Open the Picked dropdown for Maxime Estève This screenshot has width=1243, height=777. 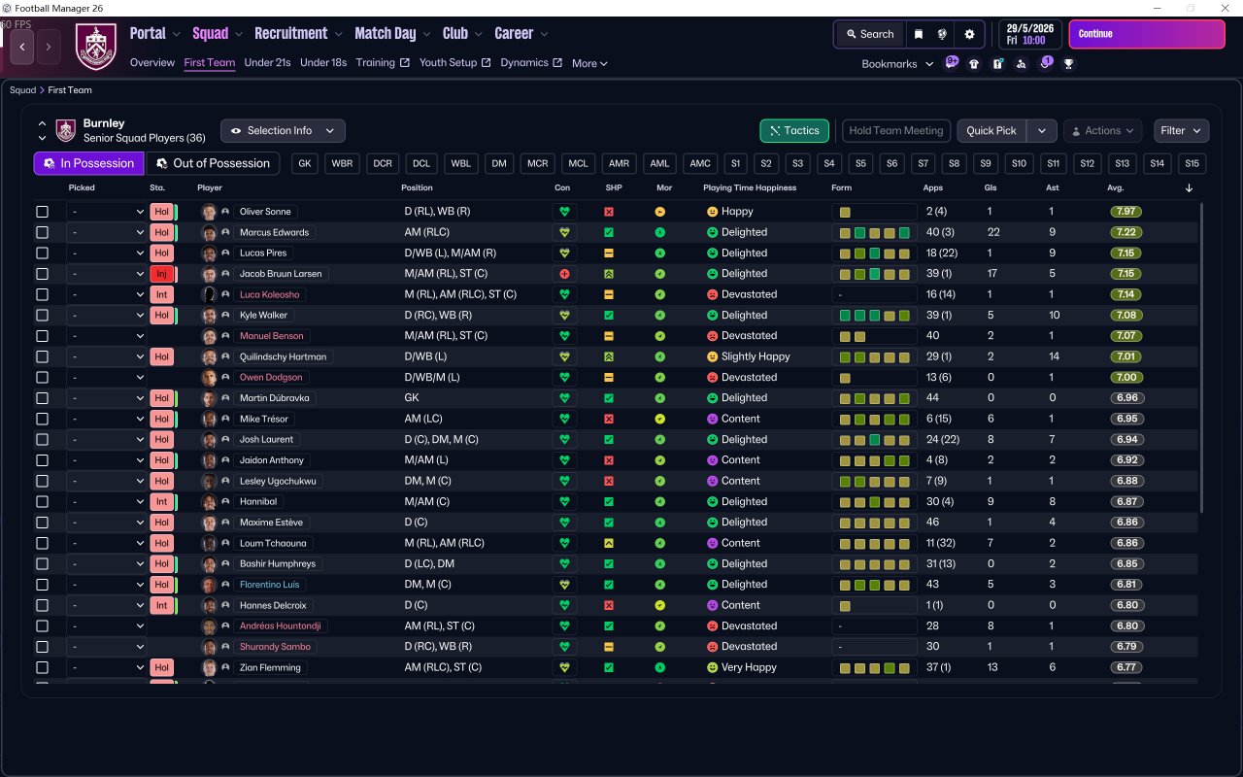107,523
